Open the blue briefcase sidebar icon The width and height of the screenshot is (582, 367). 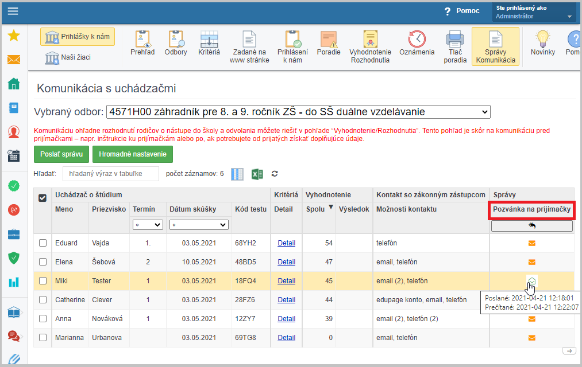click(x=14, y=234)
